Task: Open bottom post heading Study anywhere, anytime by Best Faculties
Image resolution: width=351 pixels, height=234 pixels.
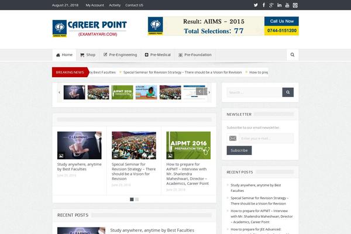Action: pyautogui.click(x=152, y=230)
